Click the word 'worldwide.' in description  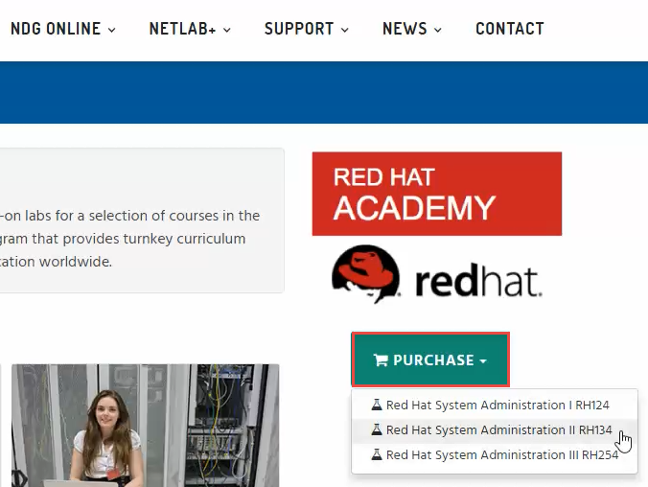(x=76, y=262)
